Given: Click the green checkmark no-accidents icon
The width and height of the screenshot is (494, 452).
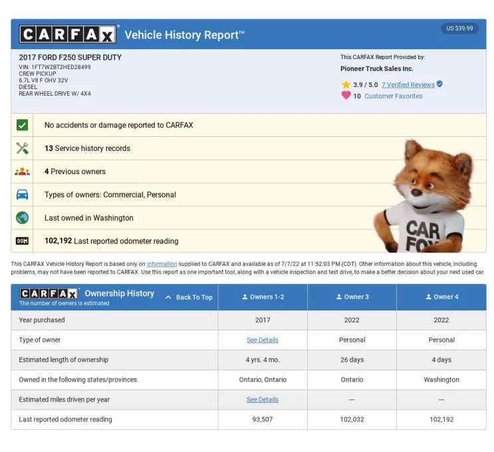Looking at the screenshot, I should 22,125.
